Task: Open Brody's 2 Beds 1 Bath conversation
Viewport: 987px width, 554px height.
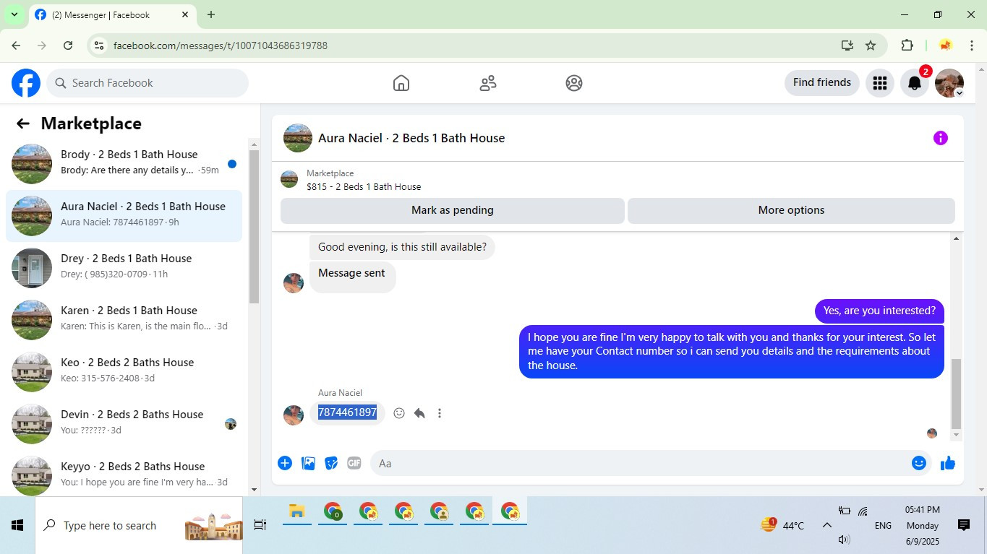Action: click(124, 164)
